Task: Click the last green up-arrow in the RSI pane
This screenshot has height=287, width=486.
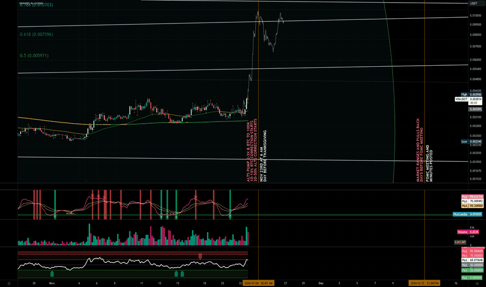Action: click(183, 273)
